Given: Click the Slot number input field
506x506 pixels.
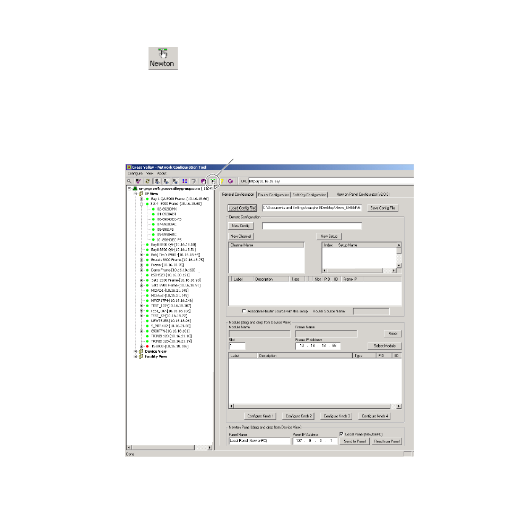Looking at the screenshot, I should 237,346.
